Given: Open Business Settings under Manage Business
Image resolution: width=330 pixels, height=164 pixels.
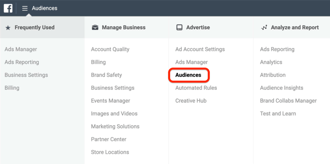Looking at the screenshot, I should [113, 88].
